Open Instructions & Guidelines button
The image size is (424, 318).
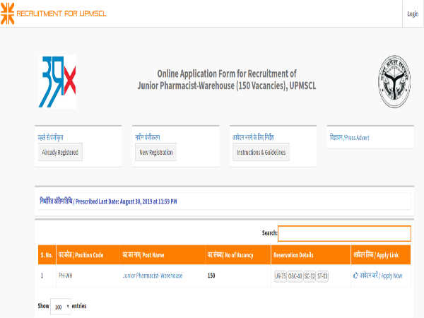(x=261, y=153)
